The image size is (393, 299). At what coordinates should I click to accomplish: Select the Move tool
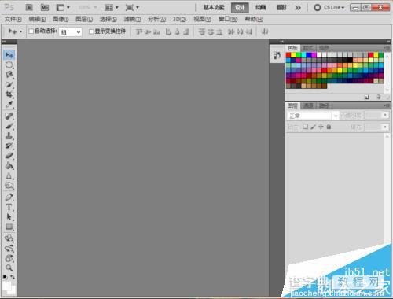click(9, 55)
